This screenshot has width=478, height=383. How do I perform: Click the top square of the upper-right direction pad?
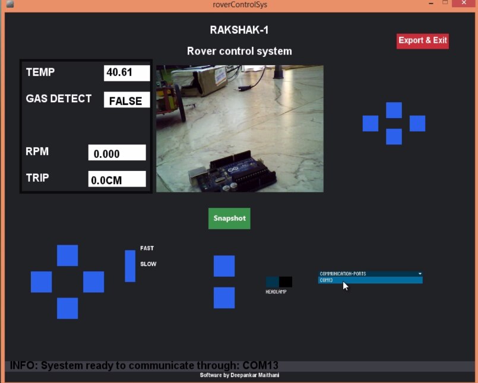click(x=394, y=110)
